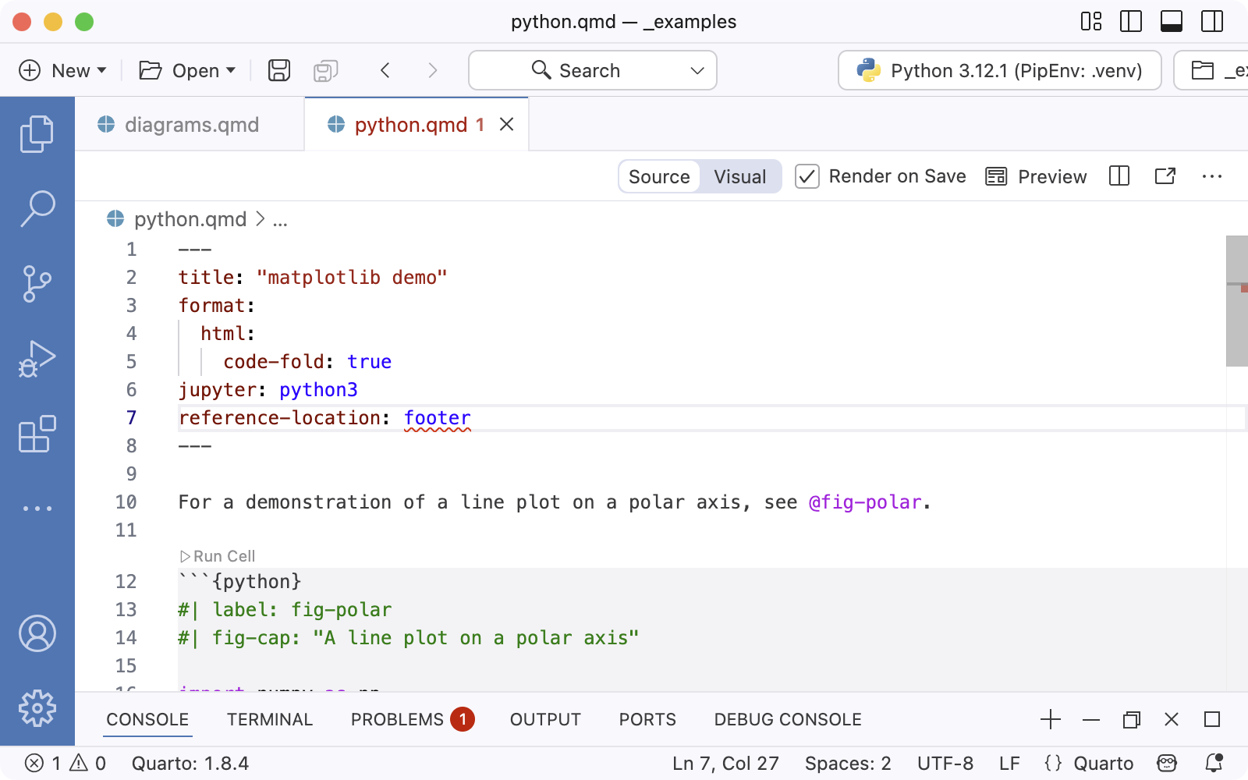
Task: Click the Save file icon
Action: (278, 70)
